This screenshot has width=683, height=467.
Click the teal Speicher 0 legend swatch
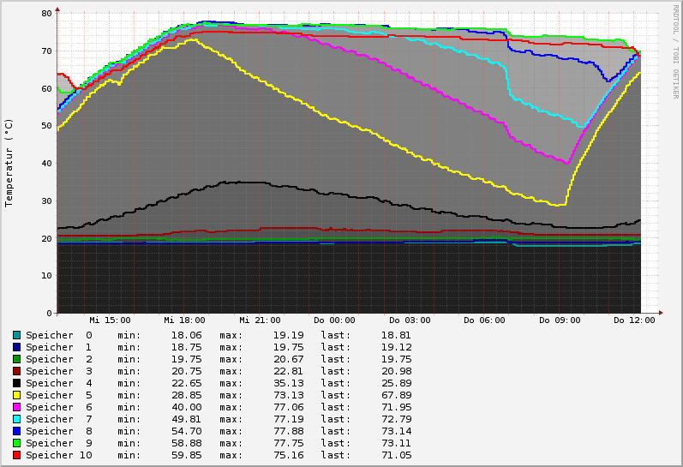pyautogui.click(x=16, y=335)
